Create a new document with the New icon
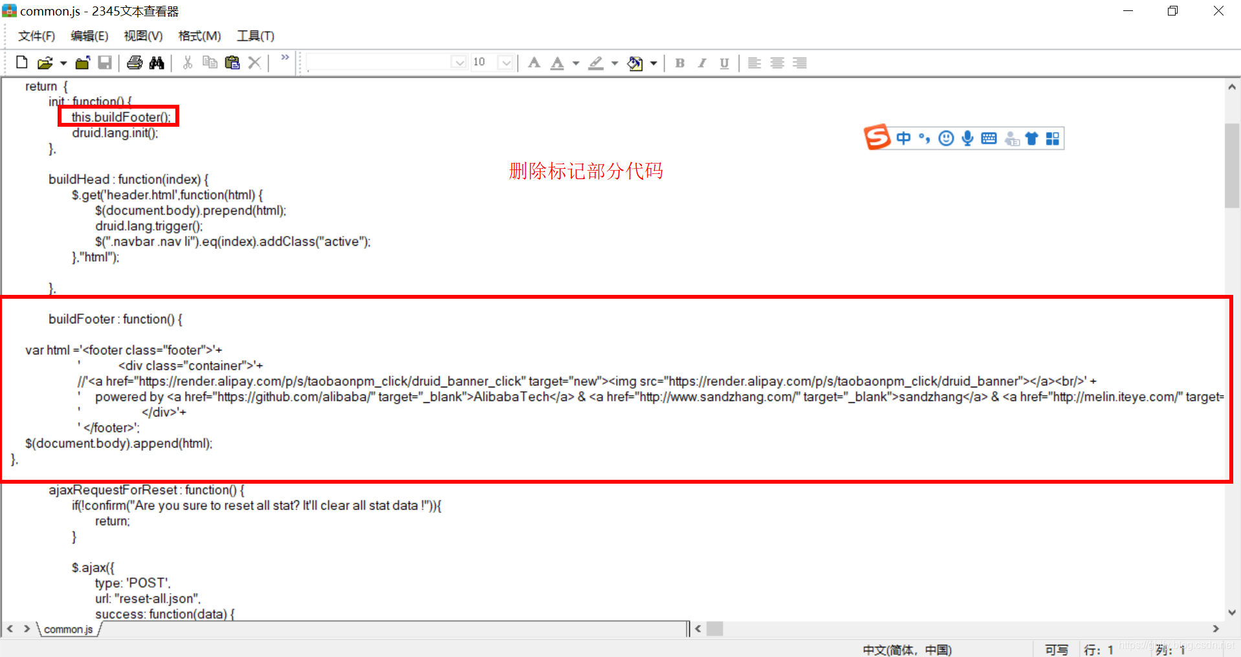 [x=21, y=63]
